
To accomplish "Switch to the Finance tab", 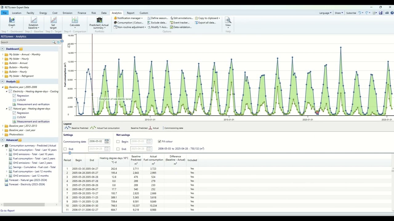I will [82, 13].
